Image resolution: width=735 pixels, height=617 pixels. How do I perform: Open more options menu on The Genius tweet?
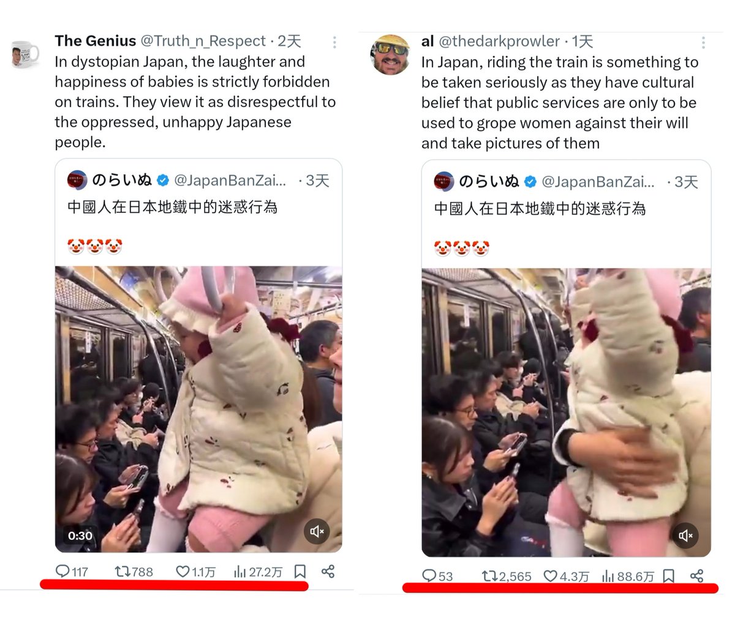click(334, 42)
